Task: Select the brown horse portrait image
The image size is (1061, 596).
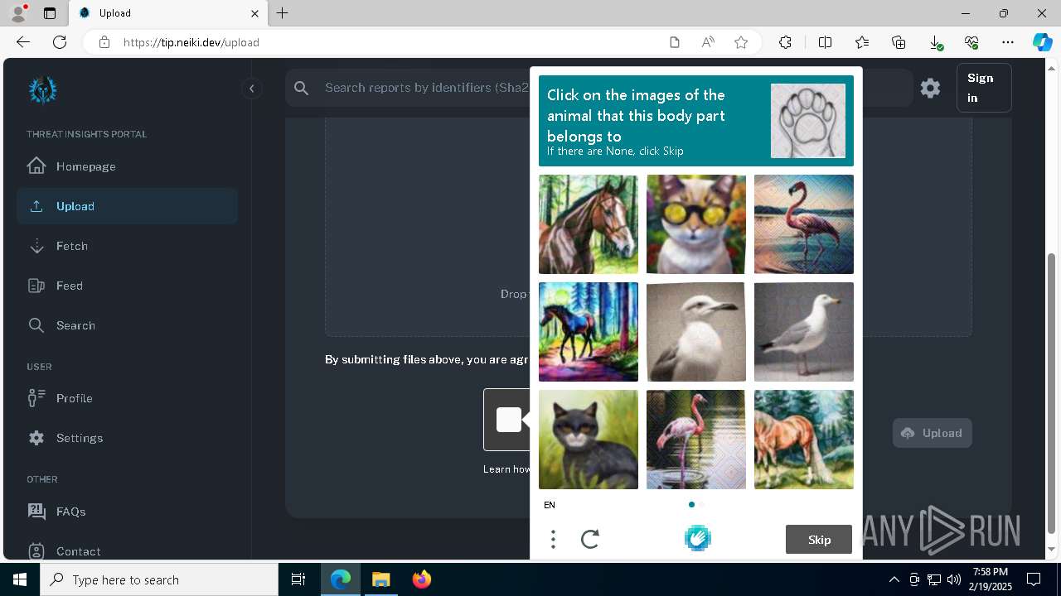Action: click(x=589, y=224)
